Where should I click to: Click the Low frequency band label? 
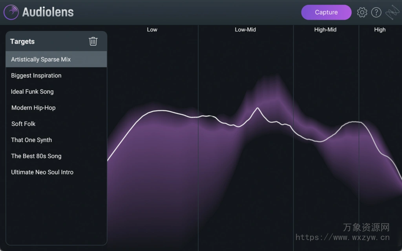click(x=152, y=29)
